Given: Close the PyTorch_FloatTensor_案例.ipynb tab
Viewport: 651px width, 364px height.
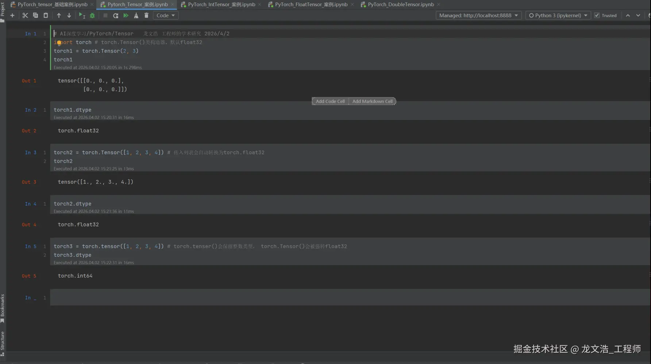Looking at the screenshot, I should click(352, 4).
